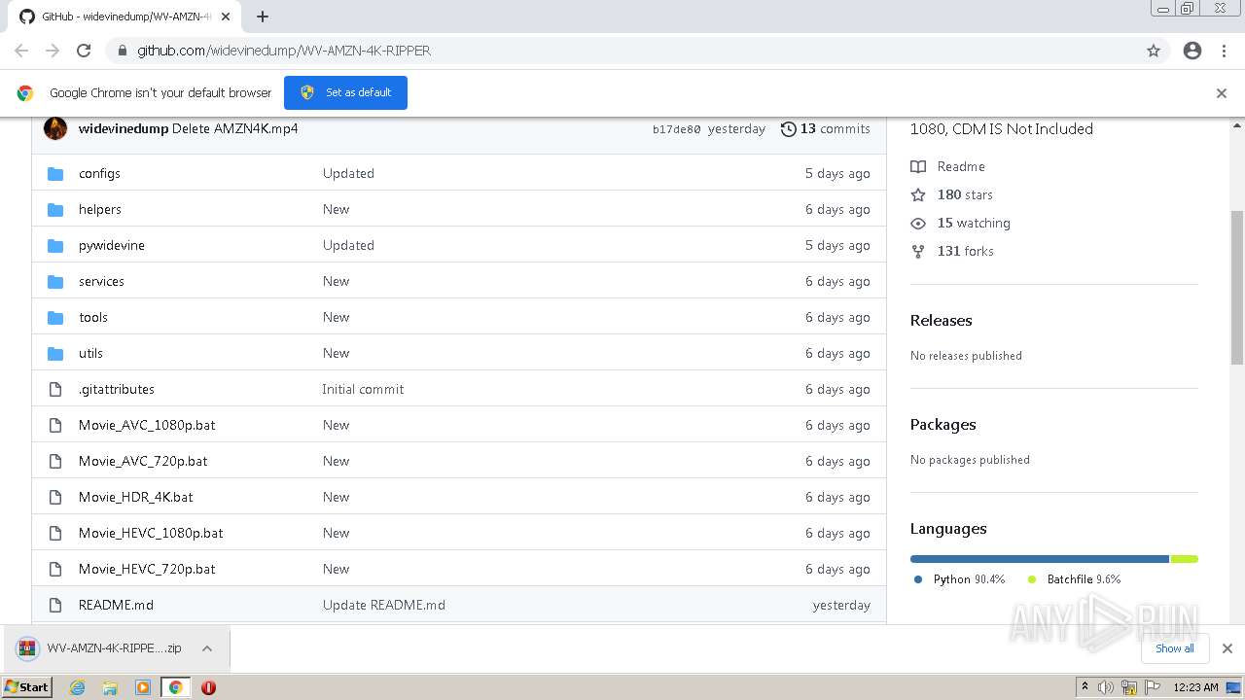1245x700 pixels.
Task: Open Chrome profile account icon
Action: (x=1192, y=51)
